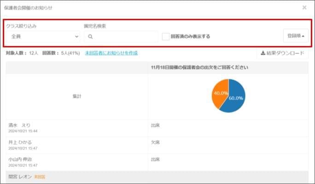Enable the 回答済のみ表示する checkbox
The height and width of the screenshot is (184, 315).
point(166,36)
